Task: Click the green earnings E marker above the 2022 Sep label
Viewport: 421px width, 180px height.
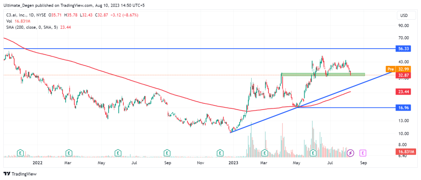Action: (x=167, y=153)
